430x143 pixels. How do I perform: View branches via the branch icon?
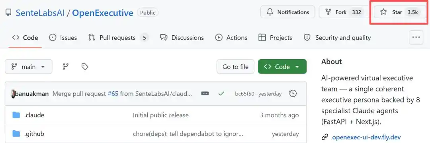tap(66, 67)
